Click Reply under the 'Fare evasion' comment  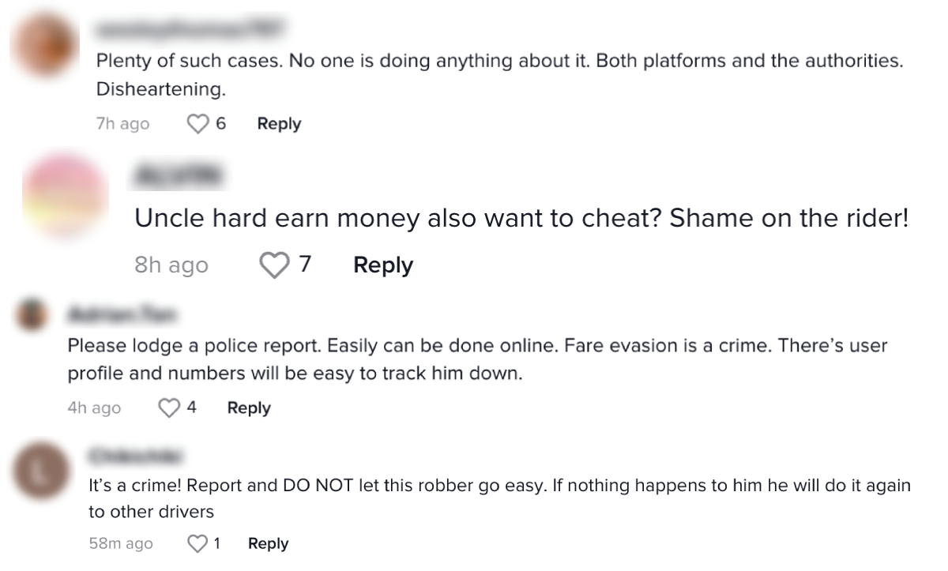tap(249, 408)
